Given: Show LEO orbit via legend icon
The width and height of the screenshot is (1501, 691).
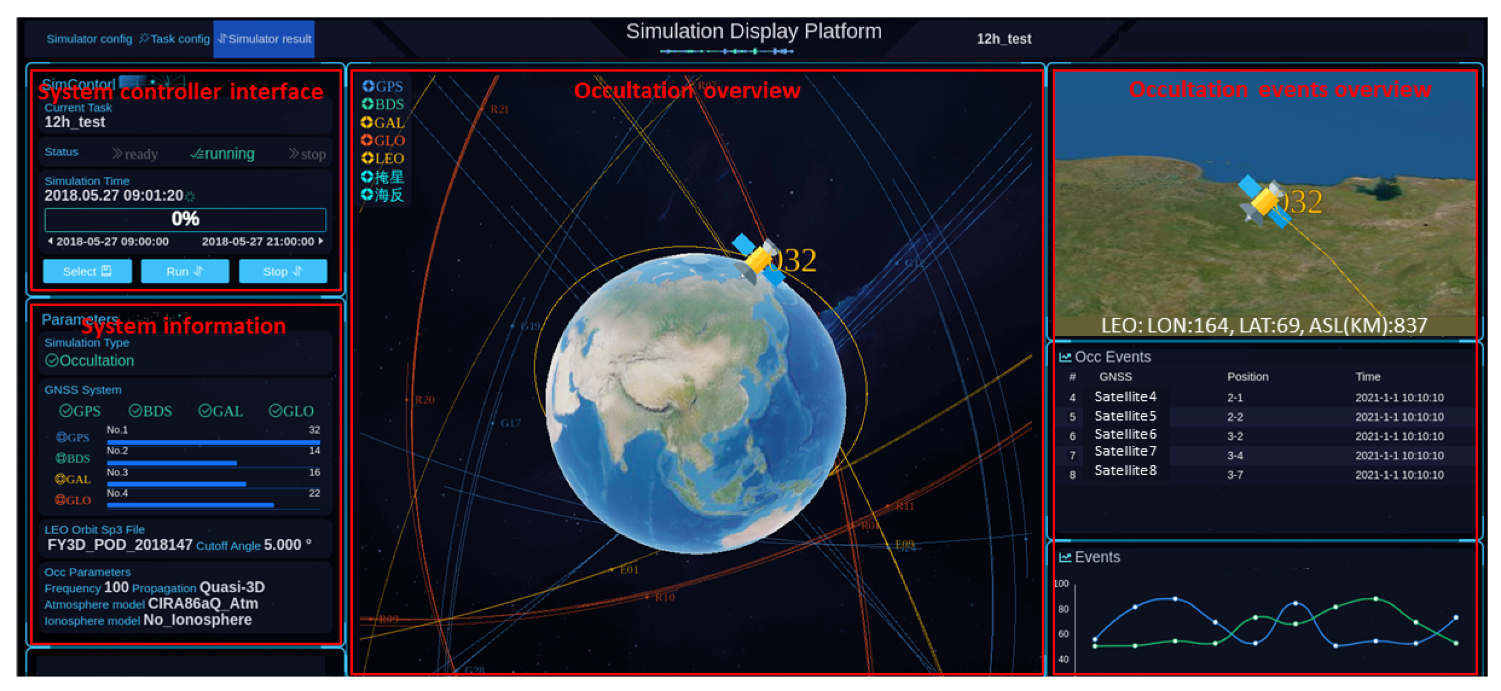Looking at the screenshot, I should click(369, 158).
